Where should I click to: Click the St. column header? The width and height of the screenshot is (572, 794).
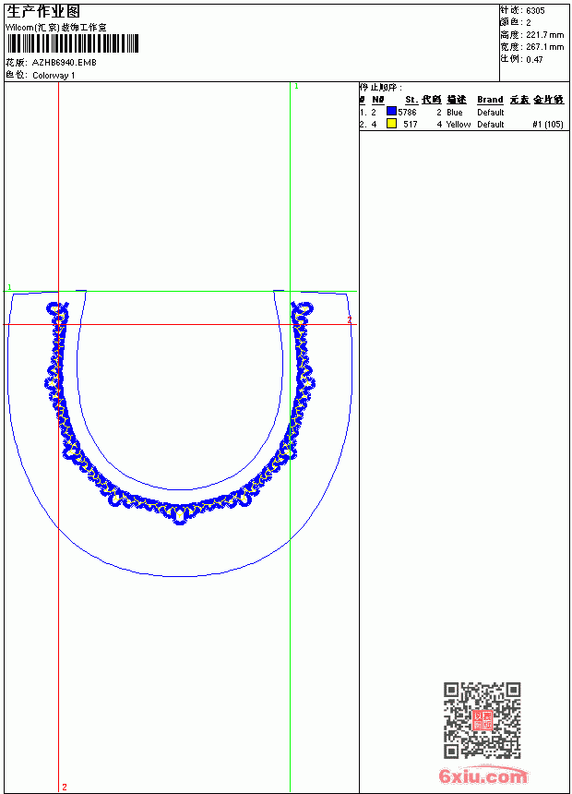tap(411, 100)
